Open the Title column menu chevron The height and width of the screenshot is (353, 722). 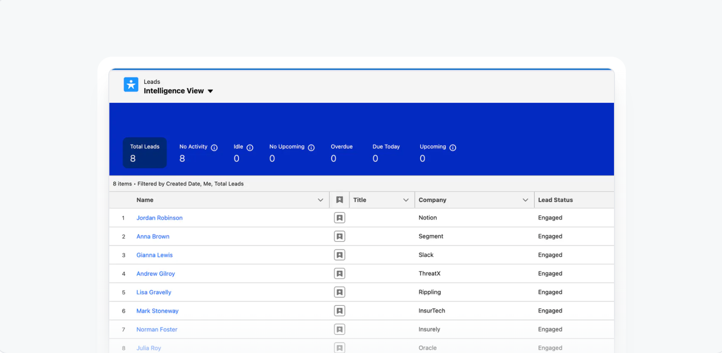pyautogui.click(x=406, y=200)
